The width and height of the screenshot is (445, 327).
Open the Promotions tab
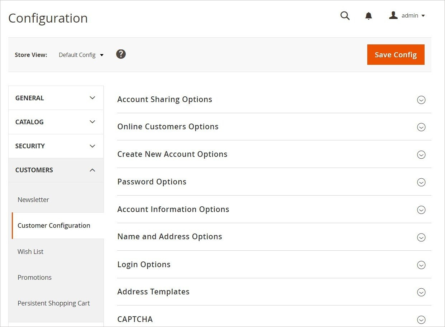pos(34,277)
